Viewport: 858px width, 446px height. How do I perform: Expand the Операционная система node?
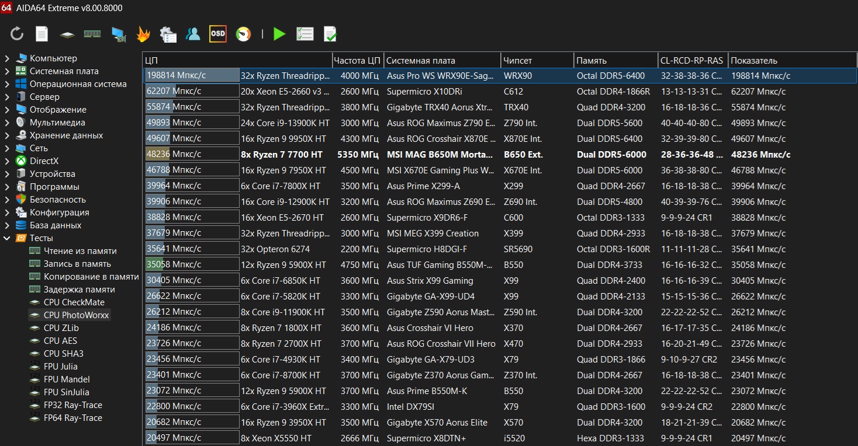tap(7, 84)
